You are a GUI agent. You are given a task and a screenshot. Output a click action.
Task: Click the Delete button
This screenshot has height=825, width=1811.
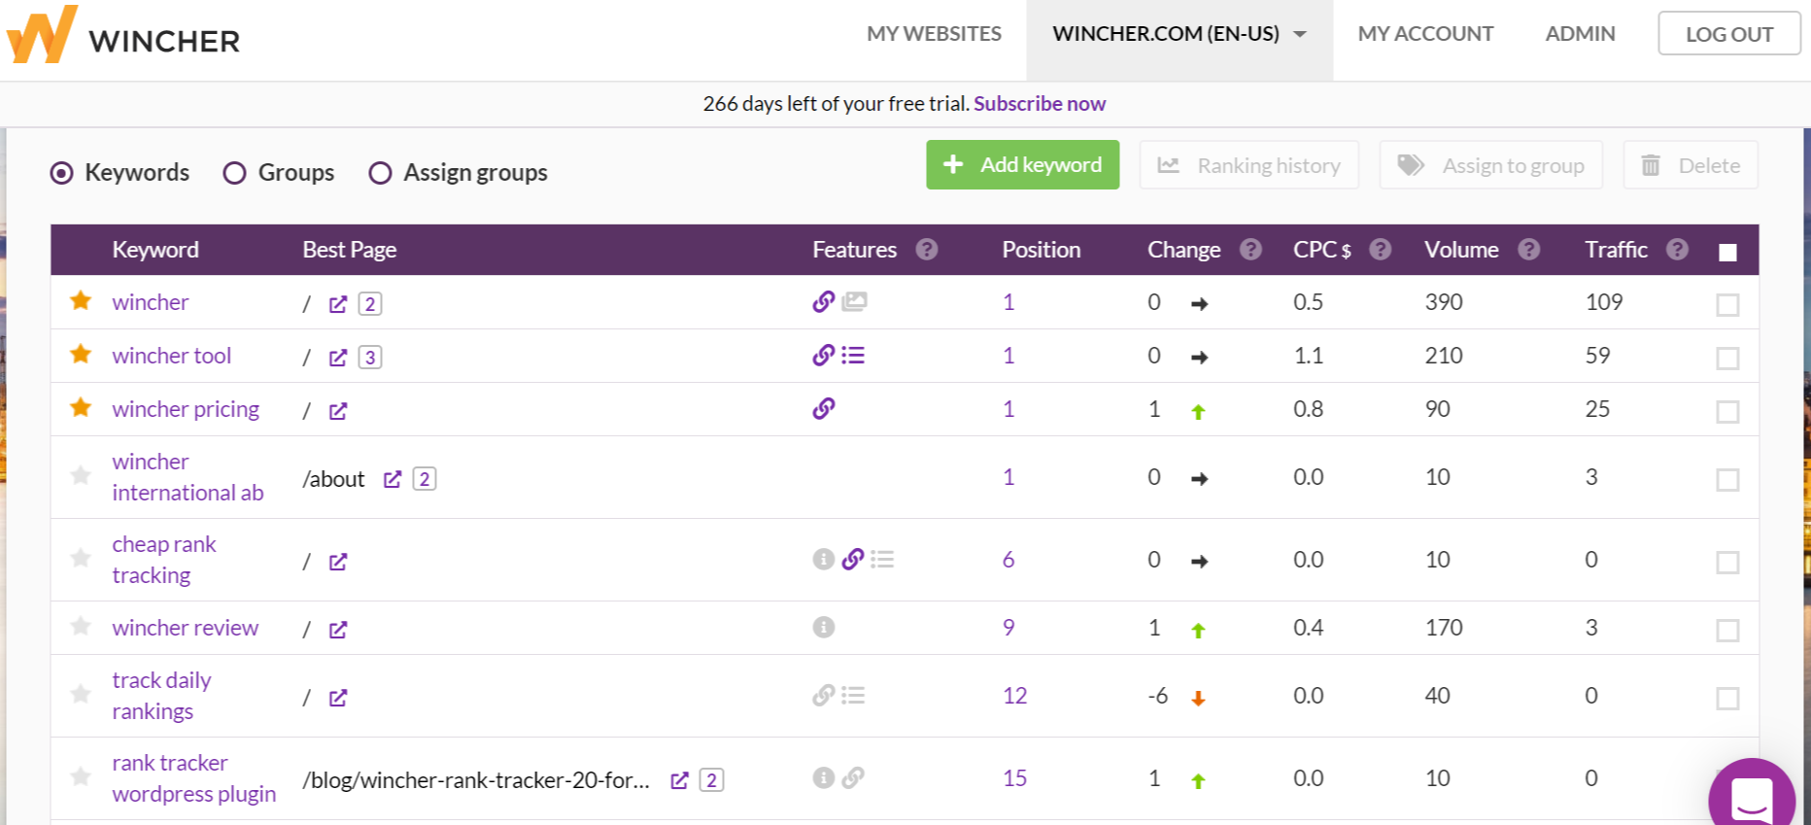(1691, 165)
